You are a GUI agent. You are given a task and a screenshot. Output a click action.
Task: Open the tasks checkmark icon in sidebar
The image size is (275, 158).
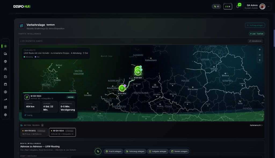5,76
